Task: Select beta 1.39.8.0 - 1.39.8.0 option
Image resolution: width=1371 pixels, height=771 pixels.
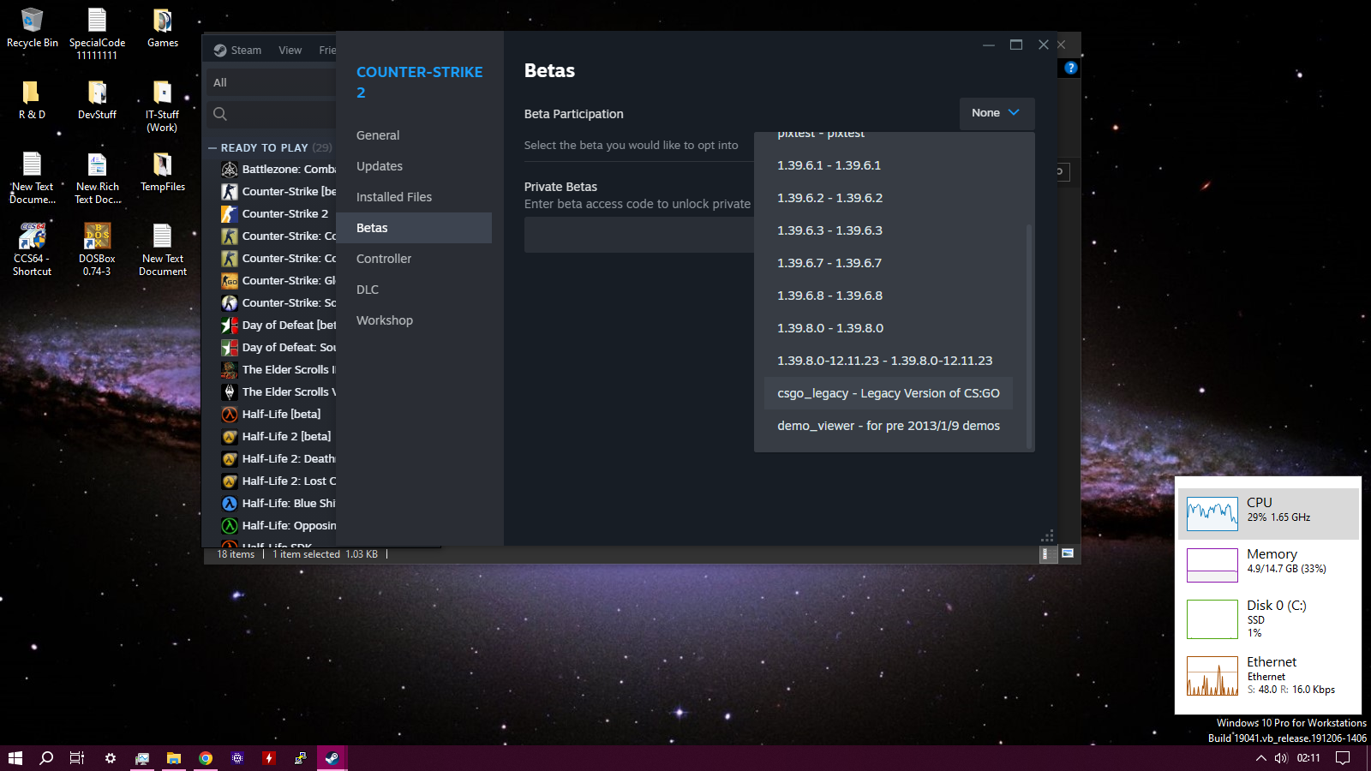Action: [x=889, y=328]
